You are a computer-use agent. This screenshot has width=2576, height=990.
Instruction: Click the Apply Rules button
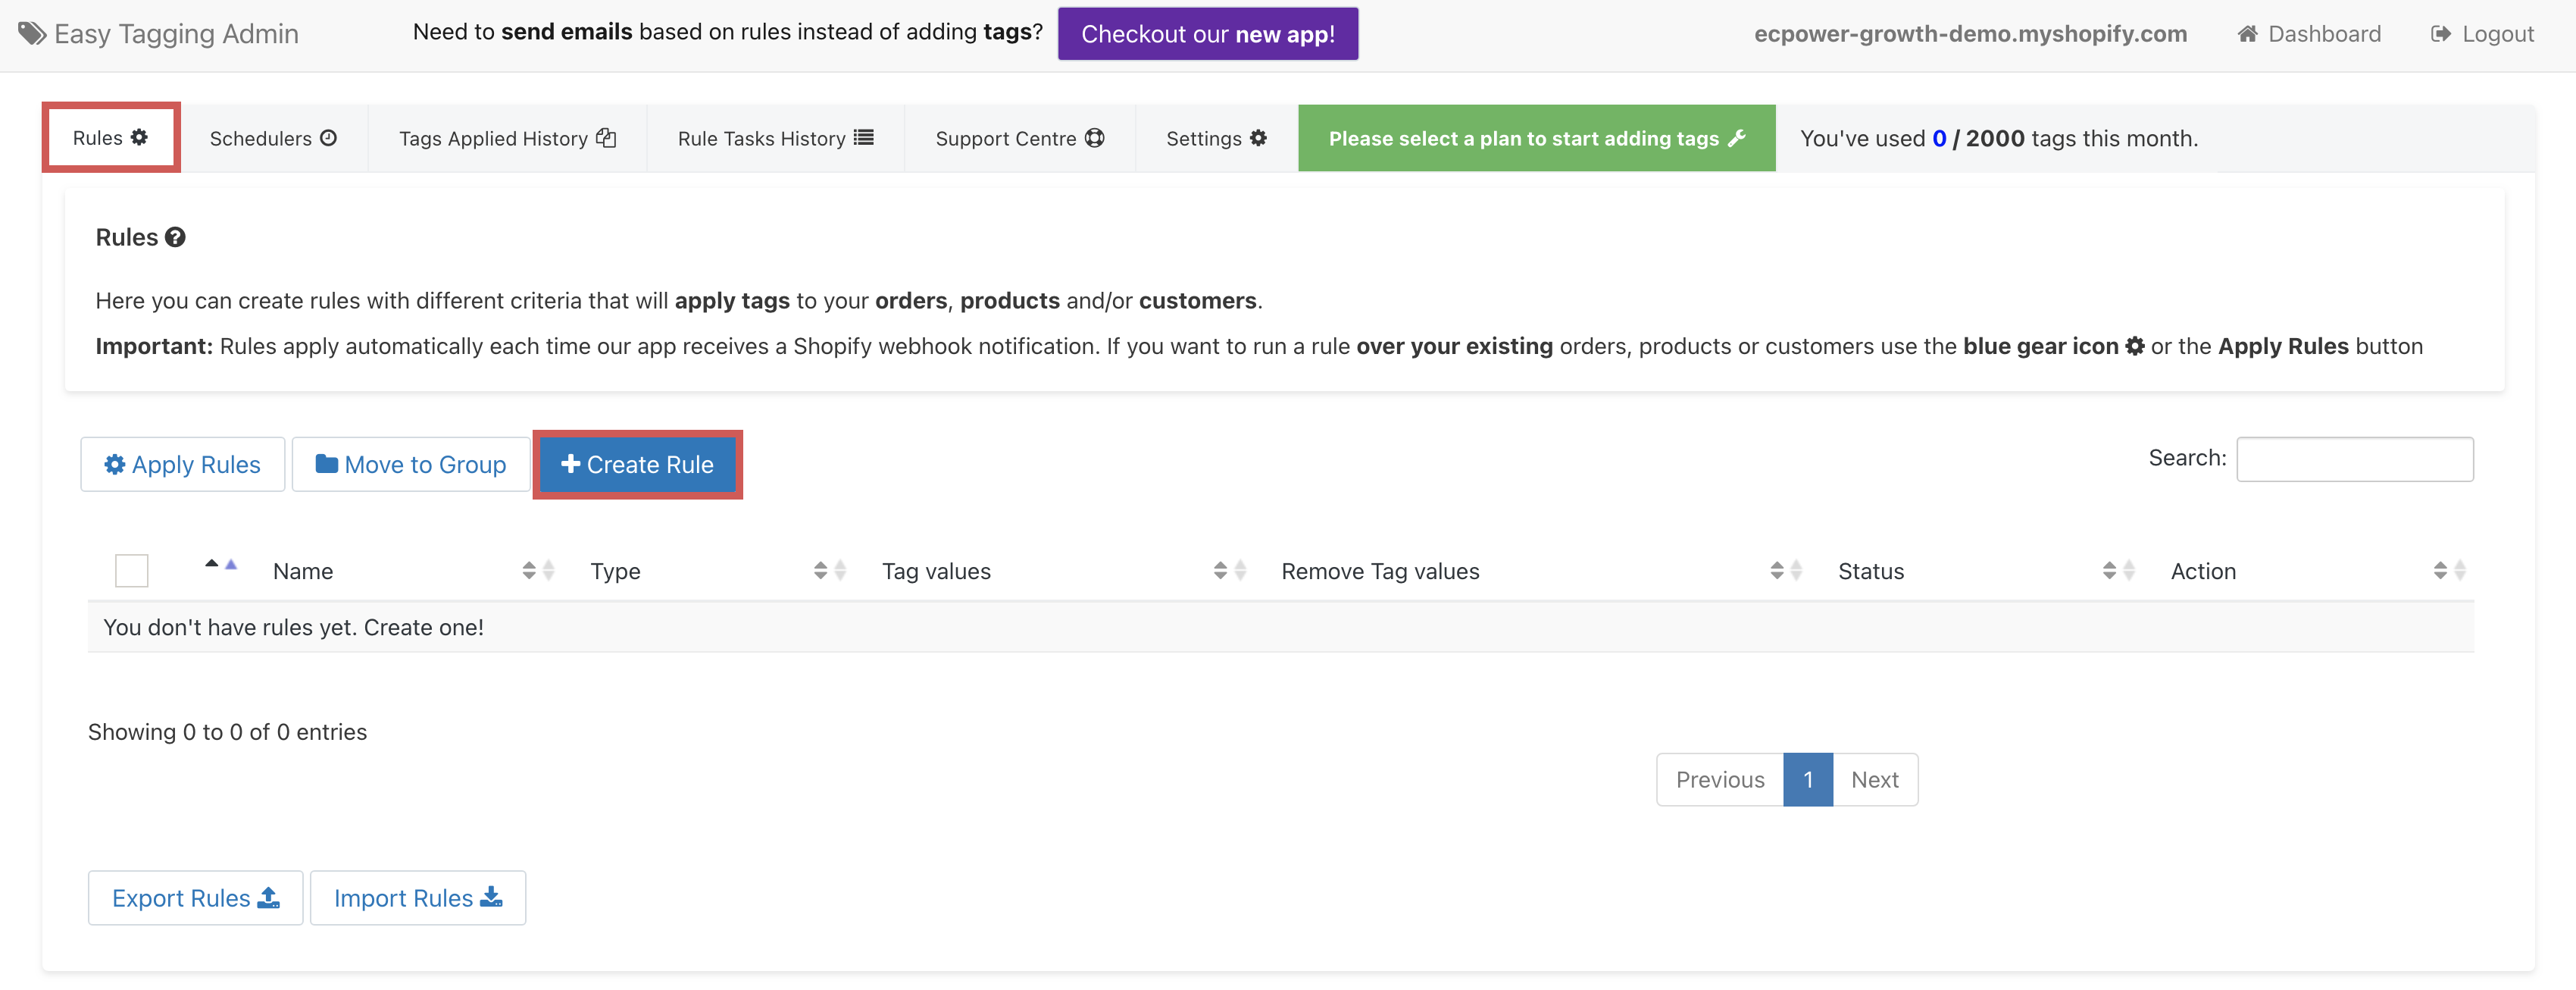(182, 465)
